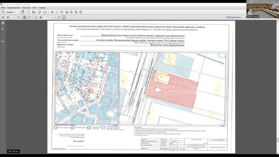The image size is (279, 157).
Task: Click the red highlighted land plot
Action: click(172, 89)
